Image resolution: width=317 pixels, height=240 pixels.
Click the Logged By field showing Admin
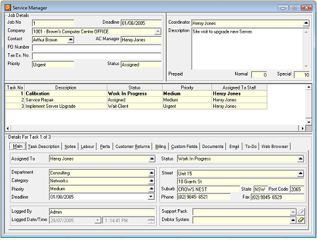102,212
